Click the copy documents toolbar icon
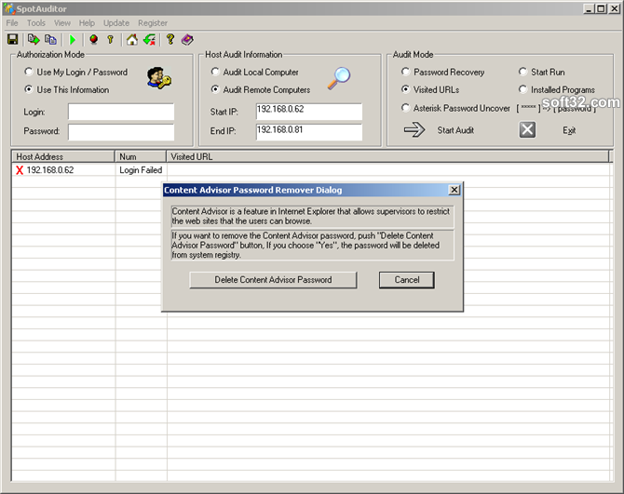 (x=50, y=39)
